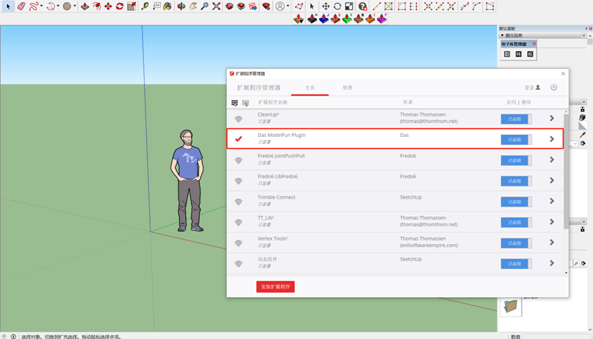Choose the Arc tool

[50, 6]
